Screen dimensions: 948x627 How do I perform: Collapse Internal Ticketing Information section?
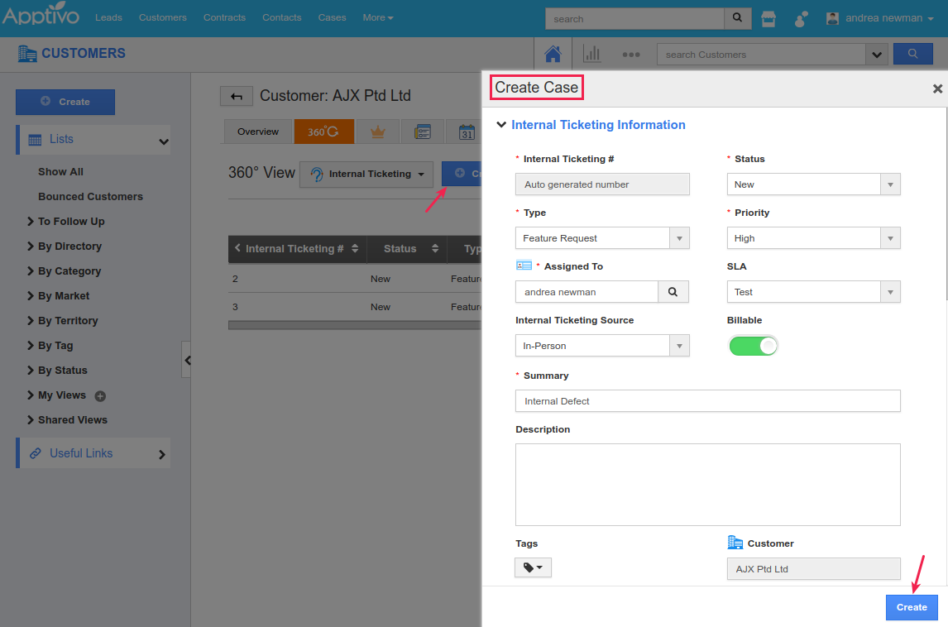(x=501, y=125)
